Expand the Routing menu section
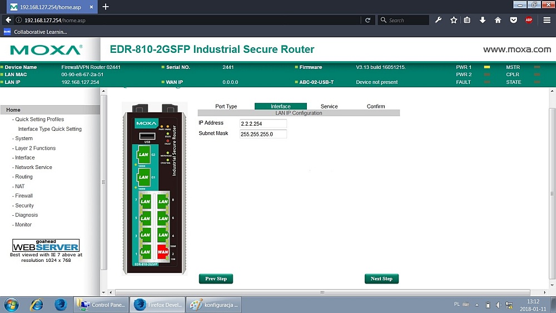Screen dimensions: 556x313 pos(23,177)
